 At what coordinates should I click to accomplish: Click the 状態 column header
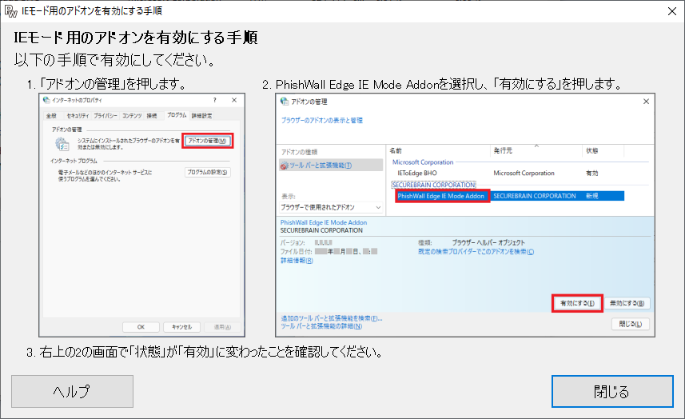tap(592, 151)
